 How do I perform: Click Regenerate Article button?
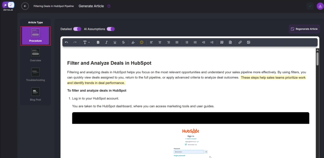(304, 29)
